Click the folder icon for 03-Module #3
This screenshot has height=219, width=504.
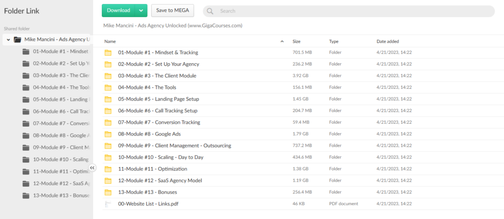pyautogui.click(x=108, y=76)
